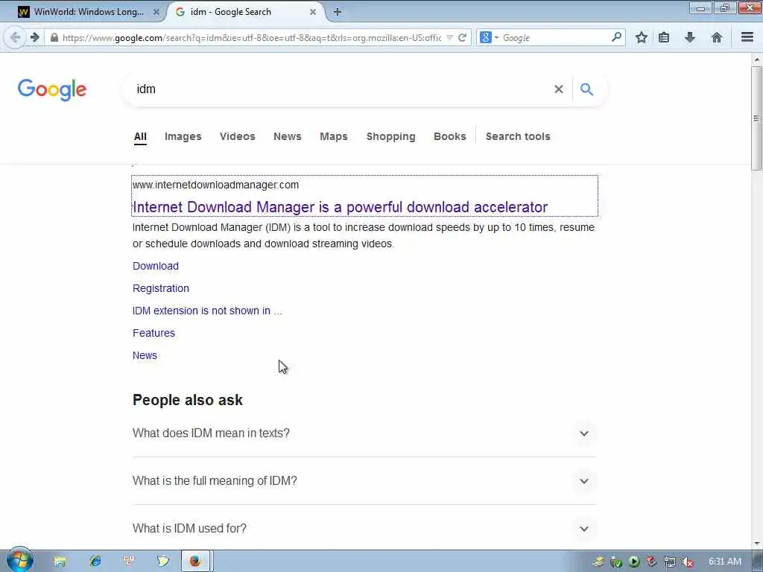Click the padlock site identity icon
The height and width of the screenshot is (572, 763).
[x=54, y=37]
